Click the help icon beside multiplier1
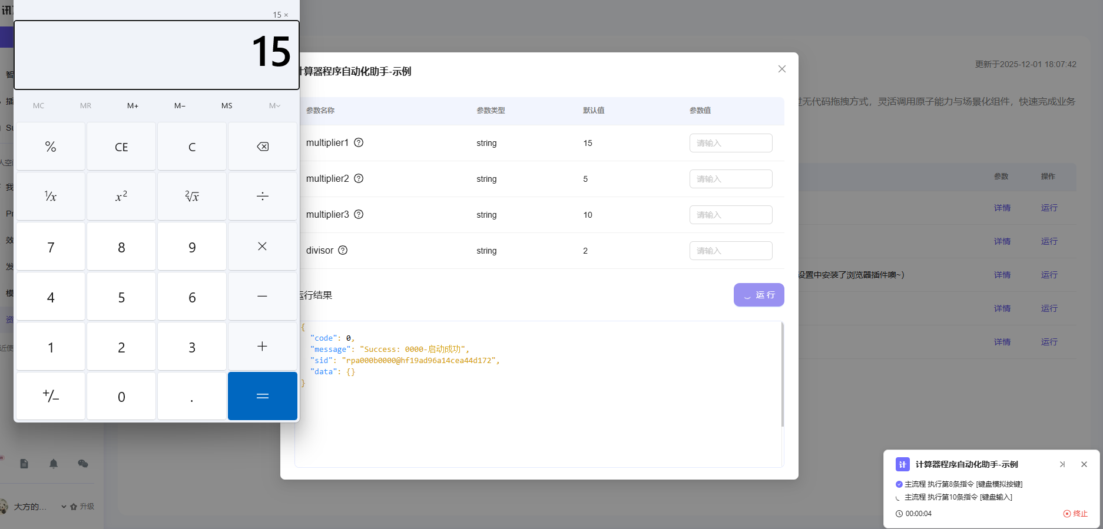The width and height of the screenshot is (1103, 529). click(359, 142)
